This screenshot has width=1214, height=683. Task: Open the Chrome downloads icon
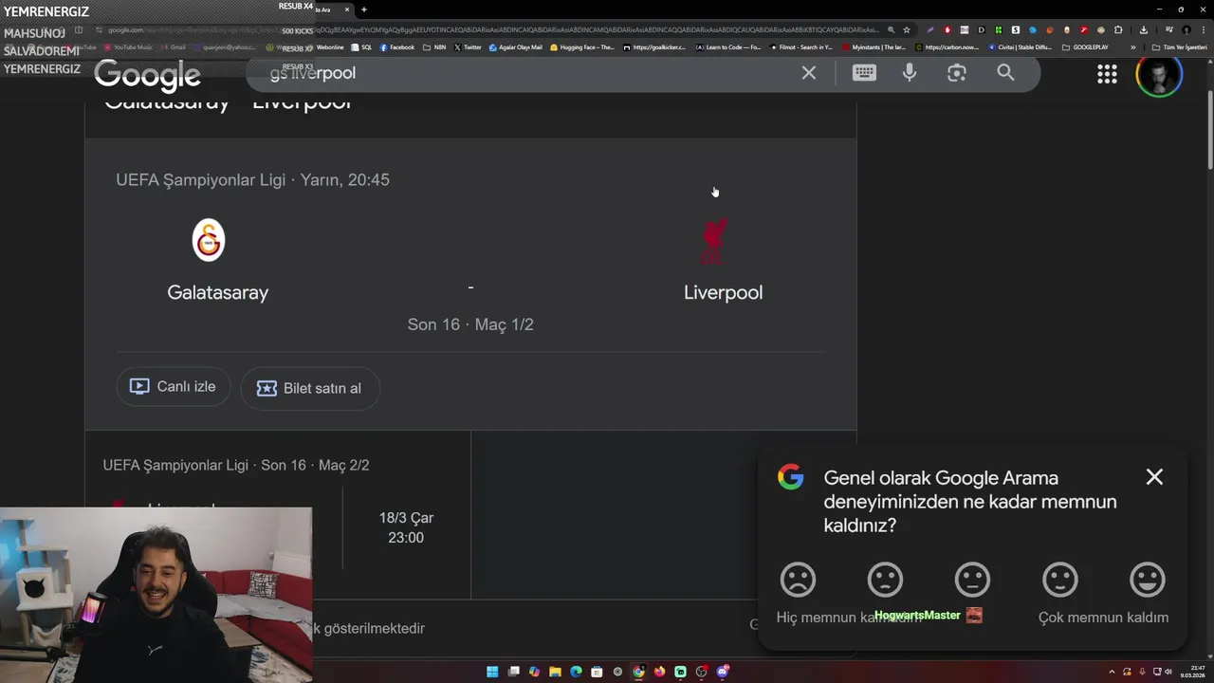[x=1144, y=29]
